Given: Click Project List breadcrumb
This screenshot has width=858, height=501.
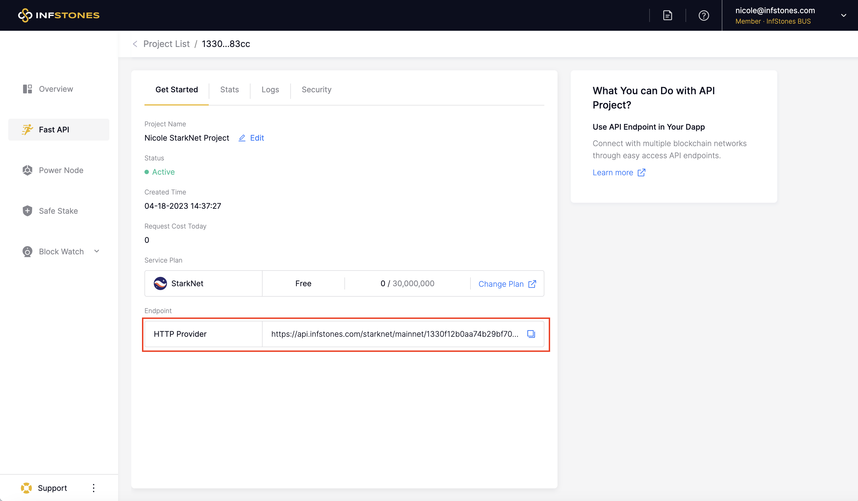Looking at the screenshot, I should pos(166,44).
